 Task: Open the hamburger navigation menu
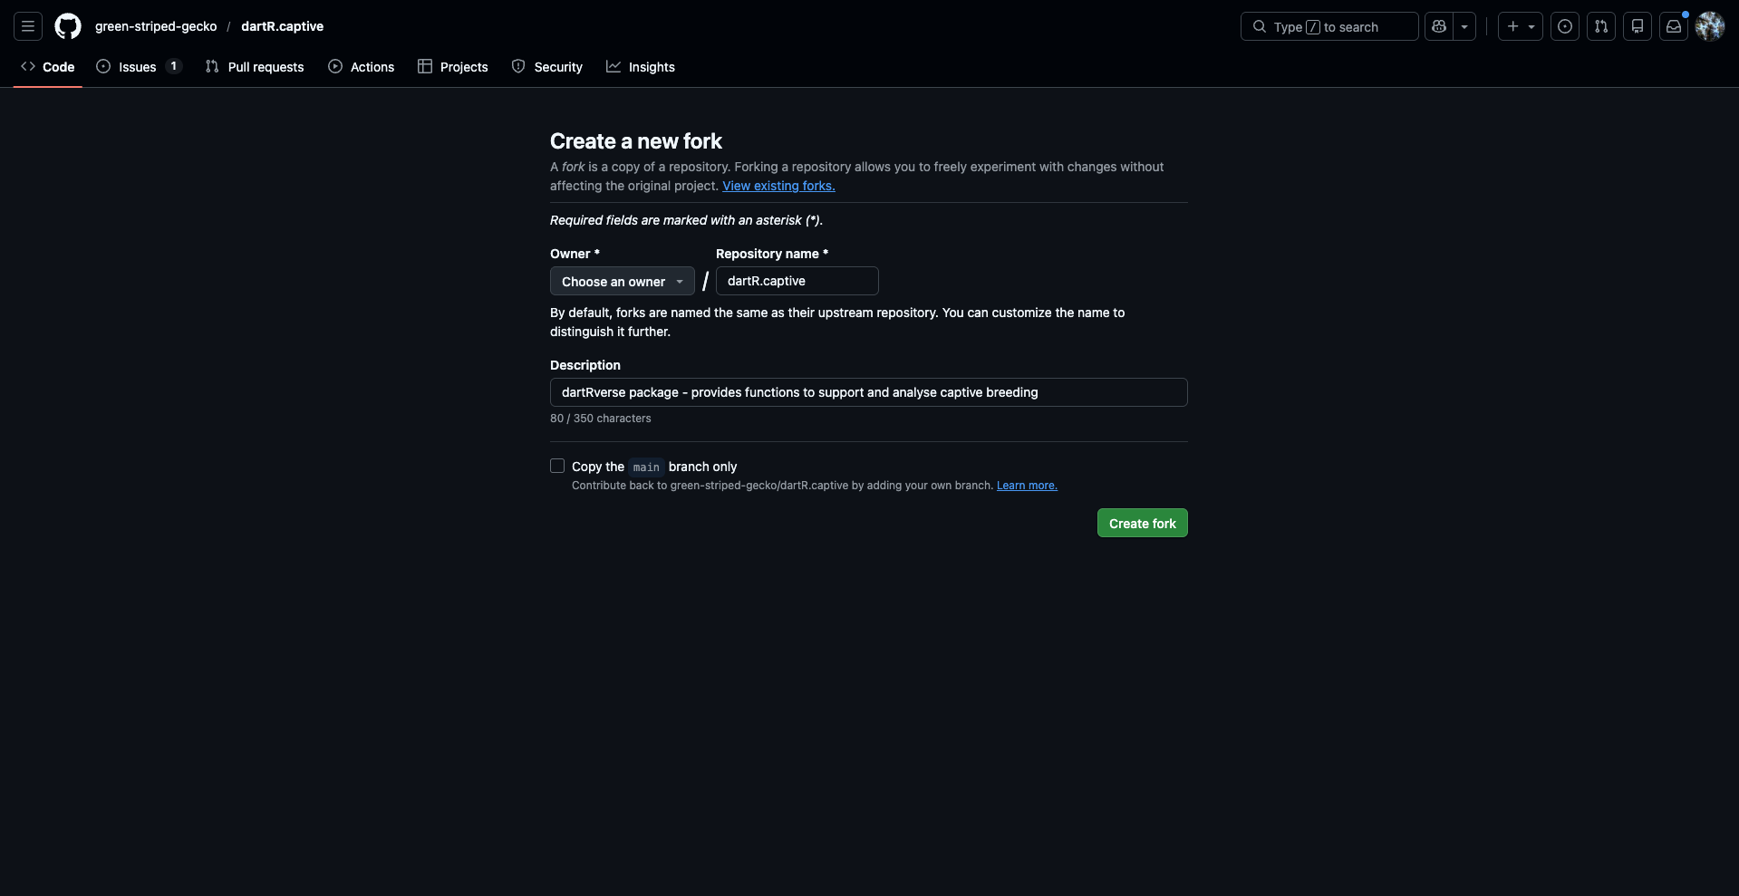[x=28, y=26]
